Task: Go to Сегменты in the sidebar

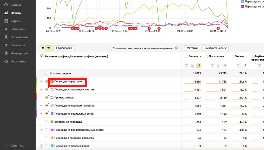Action: tap(17, 45)
